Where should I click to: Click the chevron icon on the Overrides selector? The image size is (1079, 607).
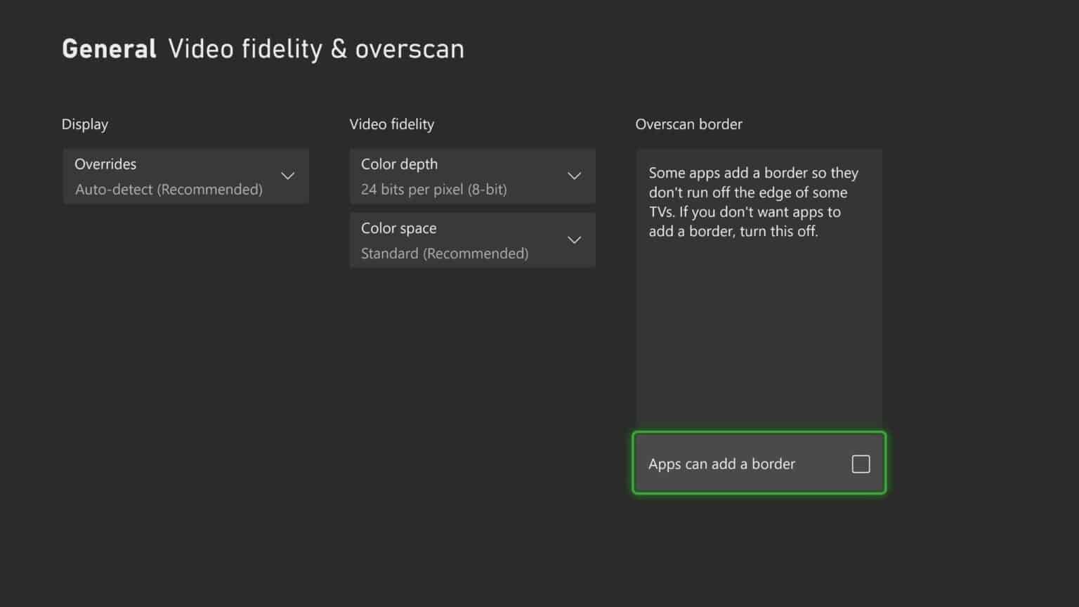(287, 176)
